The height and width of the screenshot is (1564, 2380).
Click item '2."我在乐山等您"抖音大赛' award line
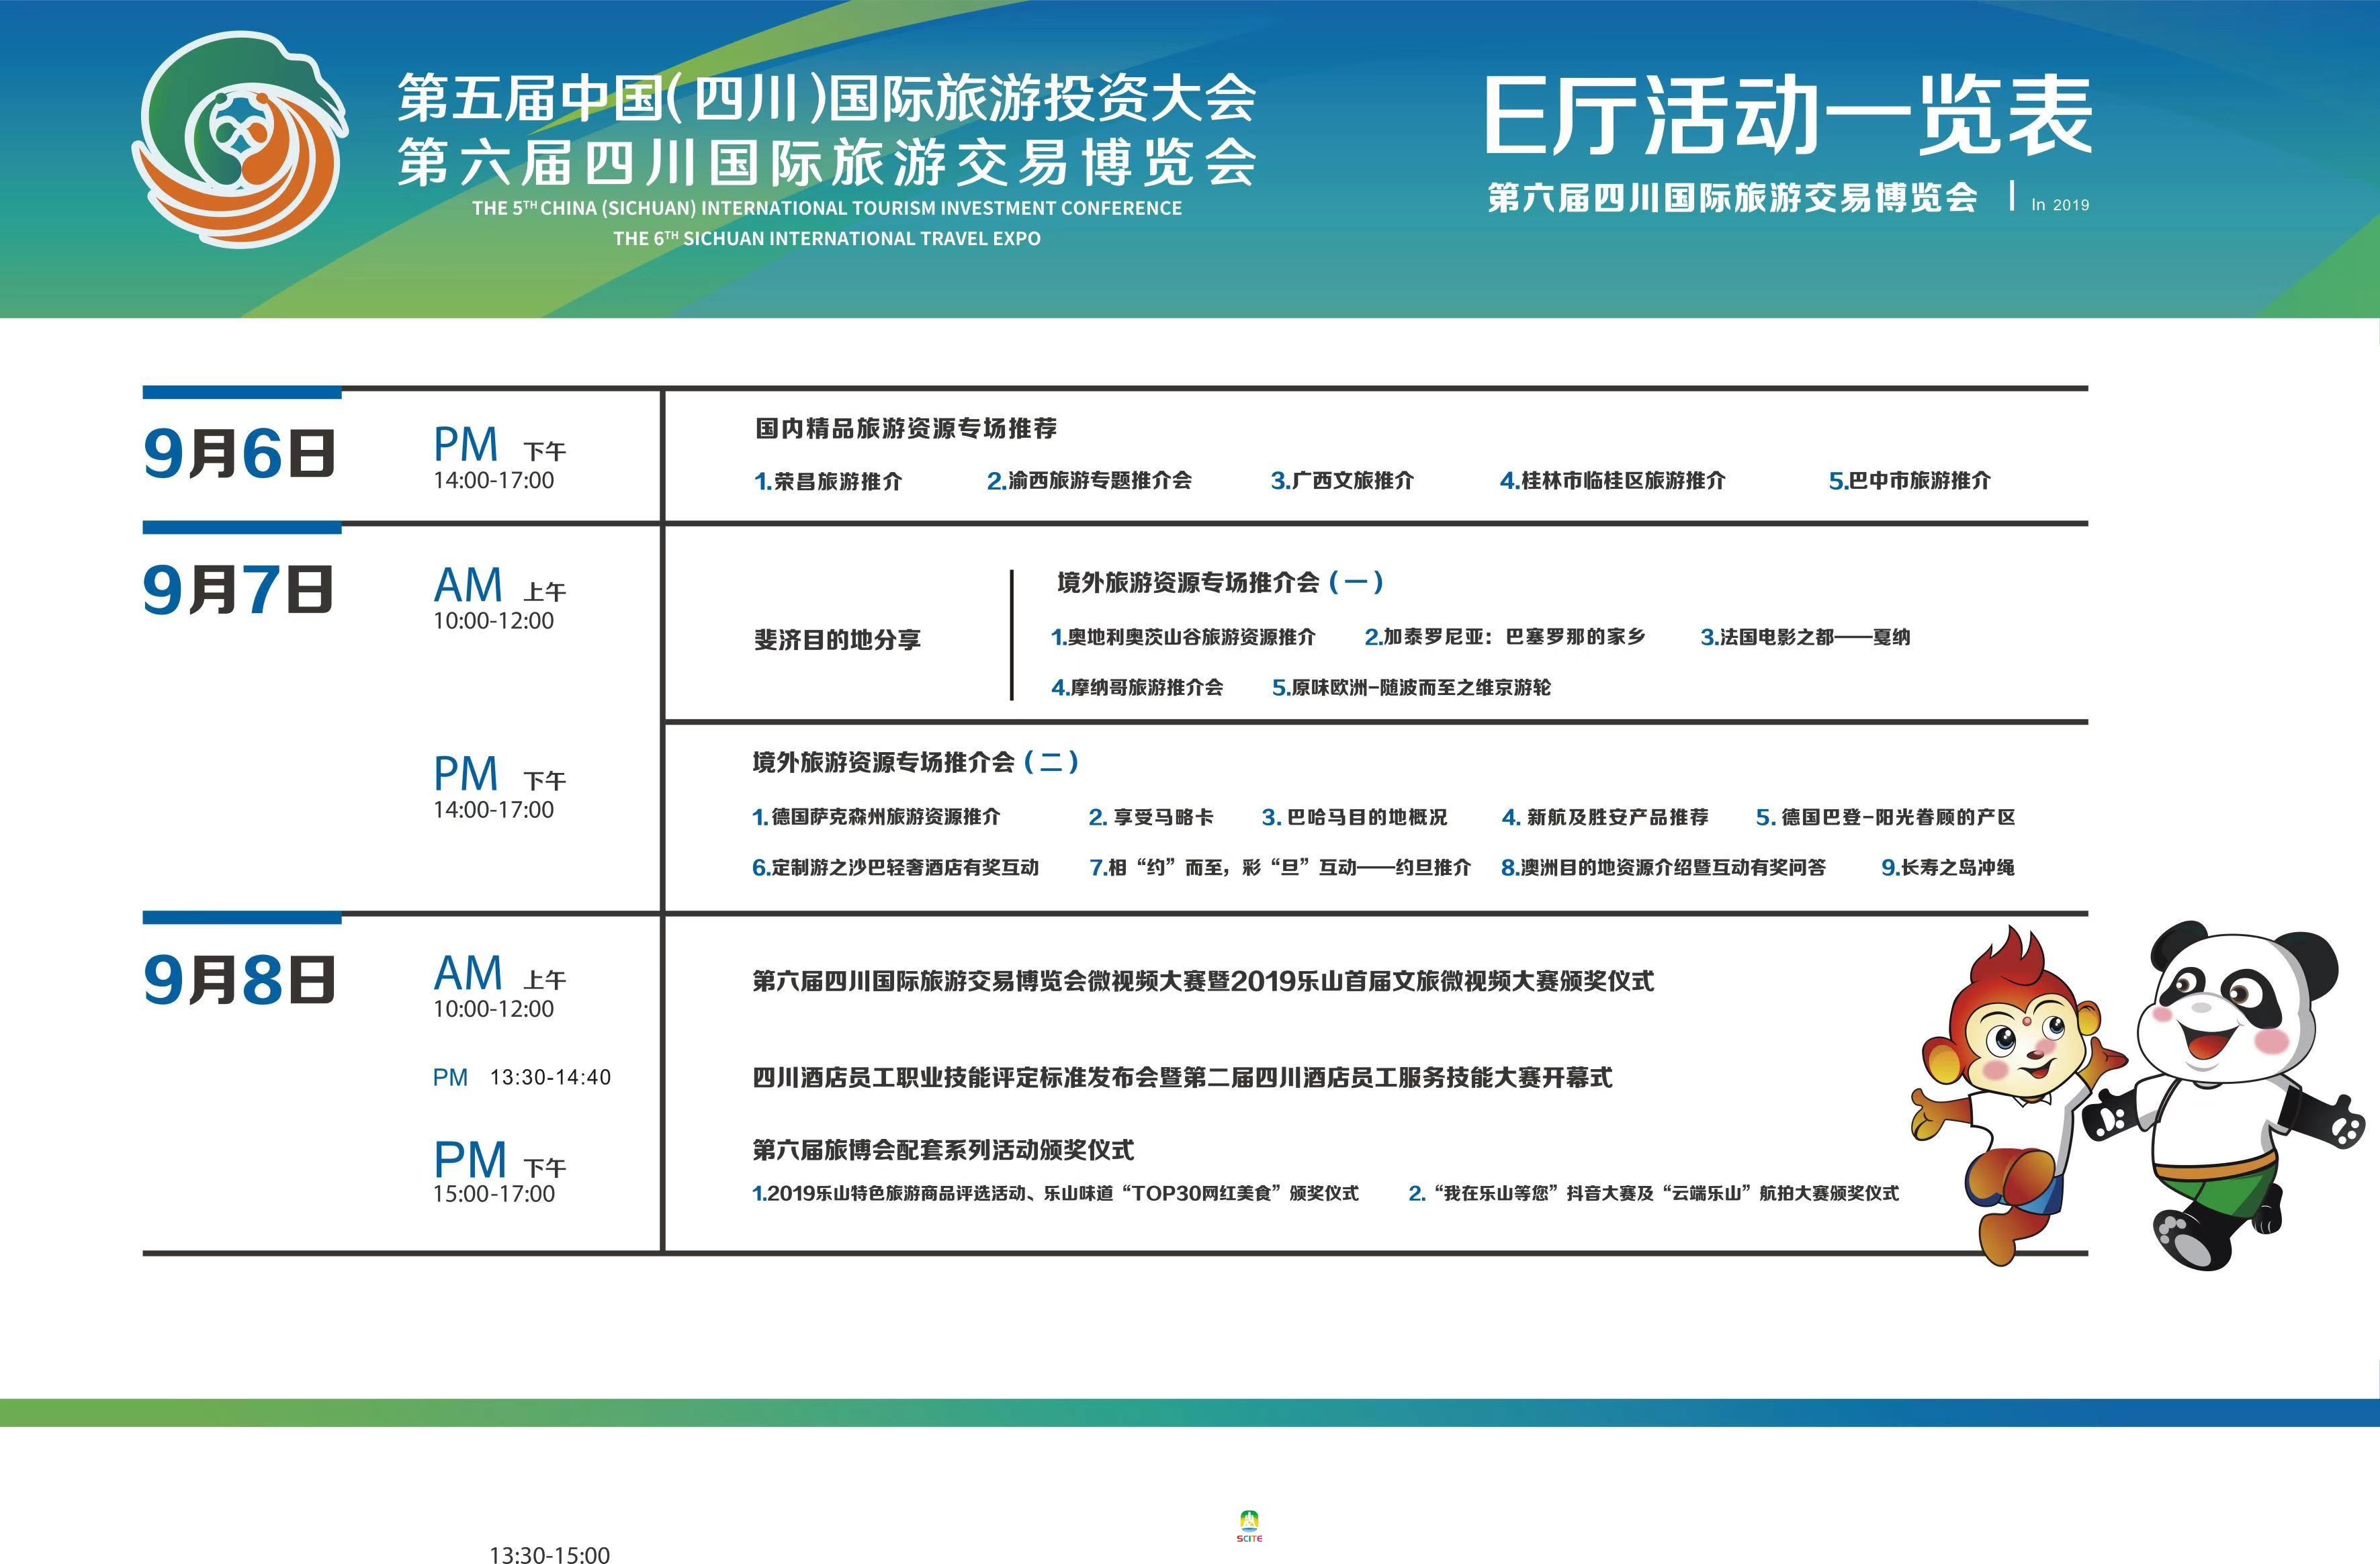(x=1653, y=1193)
